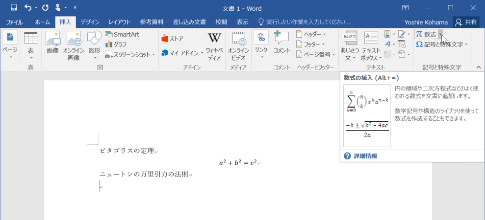Click the signature line icon
Image resolution: width=485 pixels, height=220 pixels.
[402, 34]
